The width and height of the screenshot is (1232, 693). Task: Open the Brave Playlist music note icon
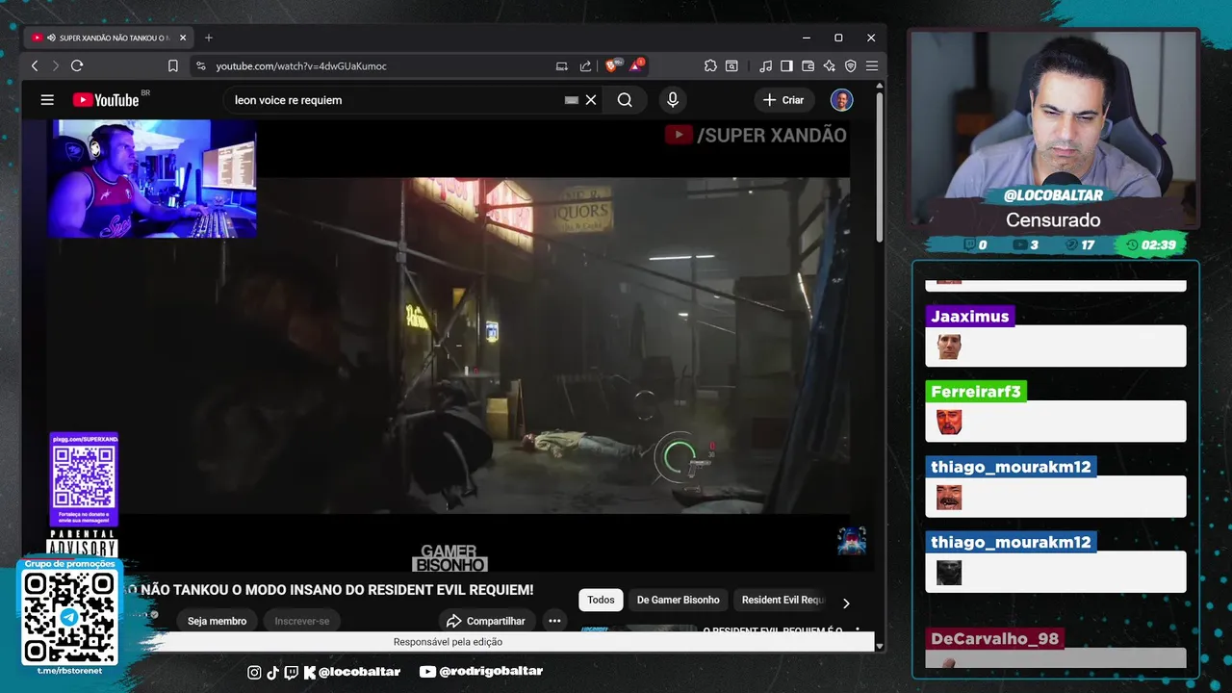point(765,65)
